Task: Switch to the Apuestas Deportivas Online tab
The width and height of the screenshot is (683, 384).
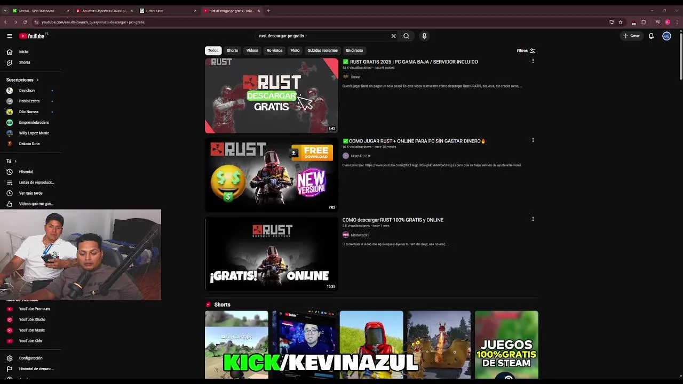Action: point(104,11)
